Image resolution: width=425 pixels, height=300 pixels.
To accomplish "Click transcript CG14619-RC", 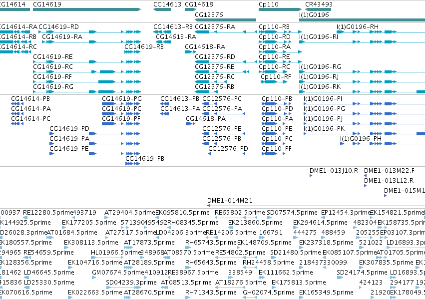I will [53, 67].
